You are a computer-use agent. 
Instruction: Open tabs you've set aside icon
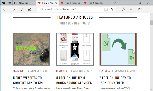3,3
